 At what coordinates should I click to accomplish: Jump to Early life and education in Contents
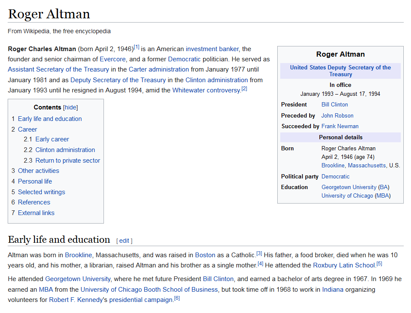click(50, 119)
